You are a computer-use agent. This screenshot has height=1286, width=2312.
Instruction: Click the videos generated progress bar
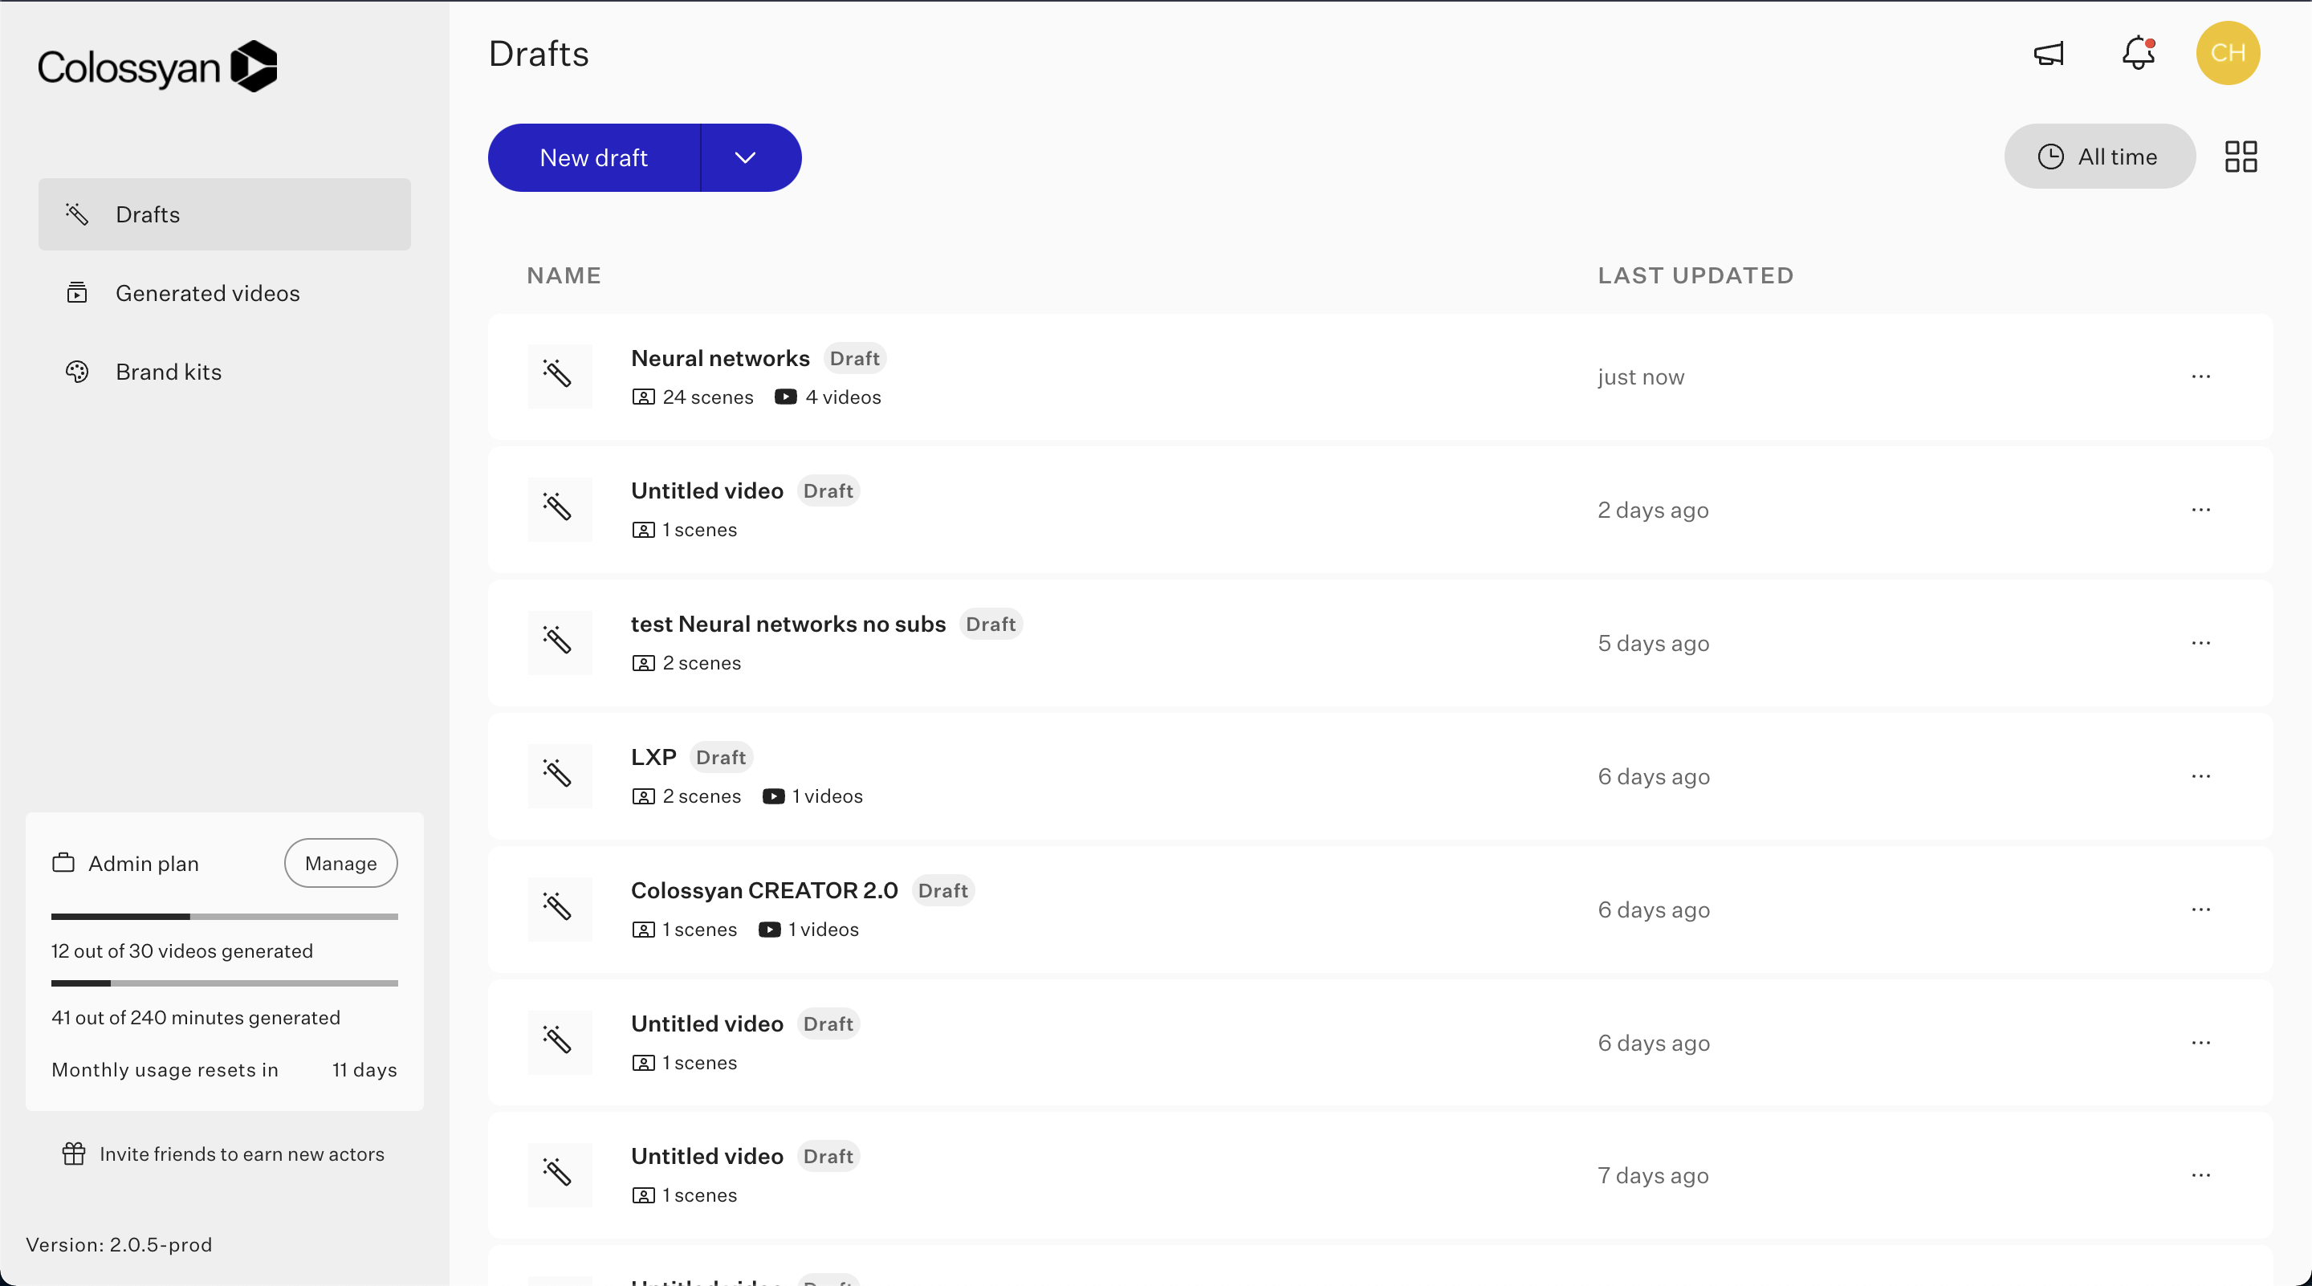(225, 918)
